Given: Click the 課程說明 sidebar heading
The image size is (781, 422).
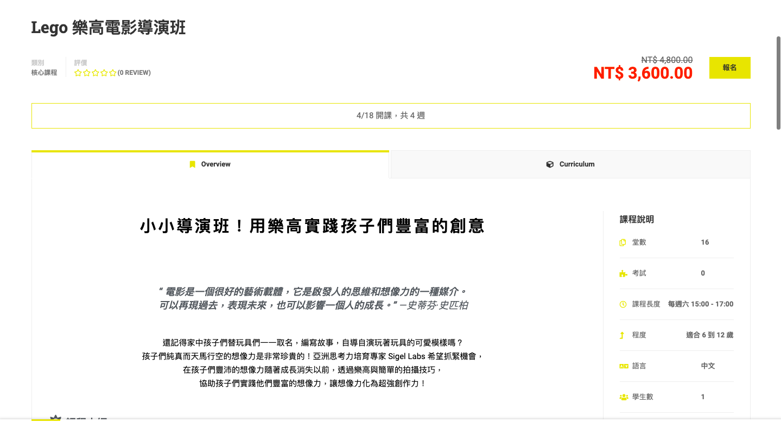Looking at the screenshot, I should (x=637, y=220).
